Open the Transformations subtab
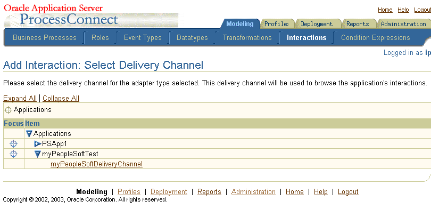This screenshot has height=209, width=431. point(247,37)
